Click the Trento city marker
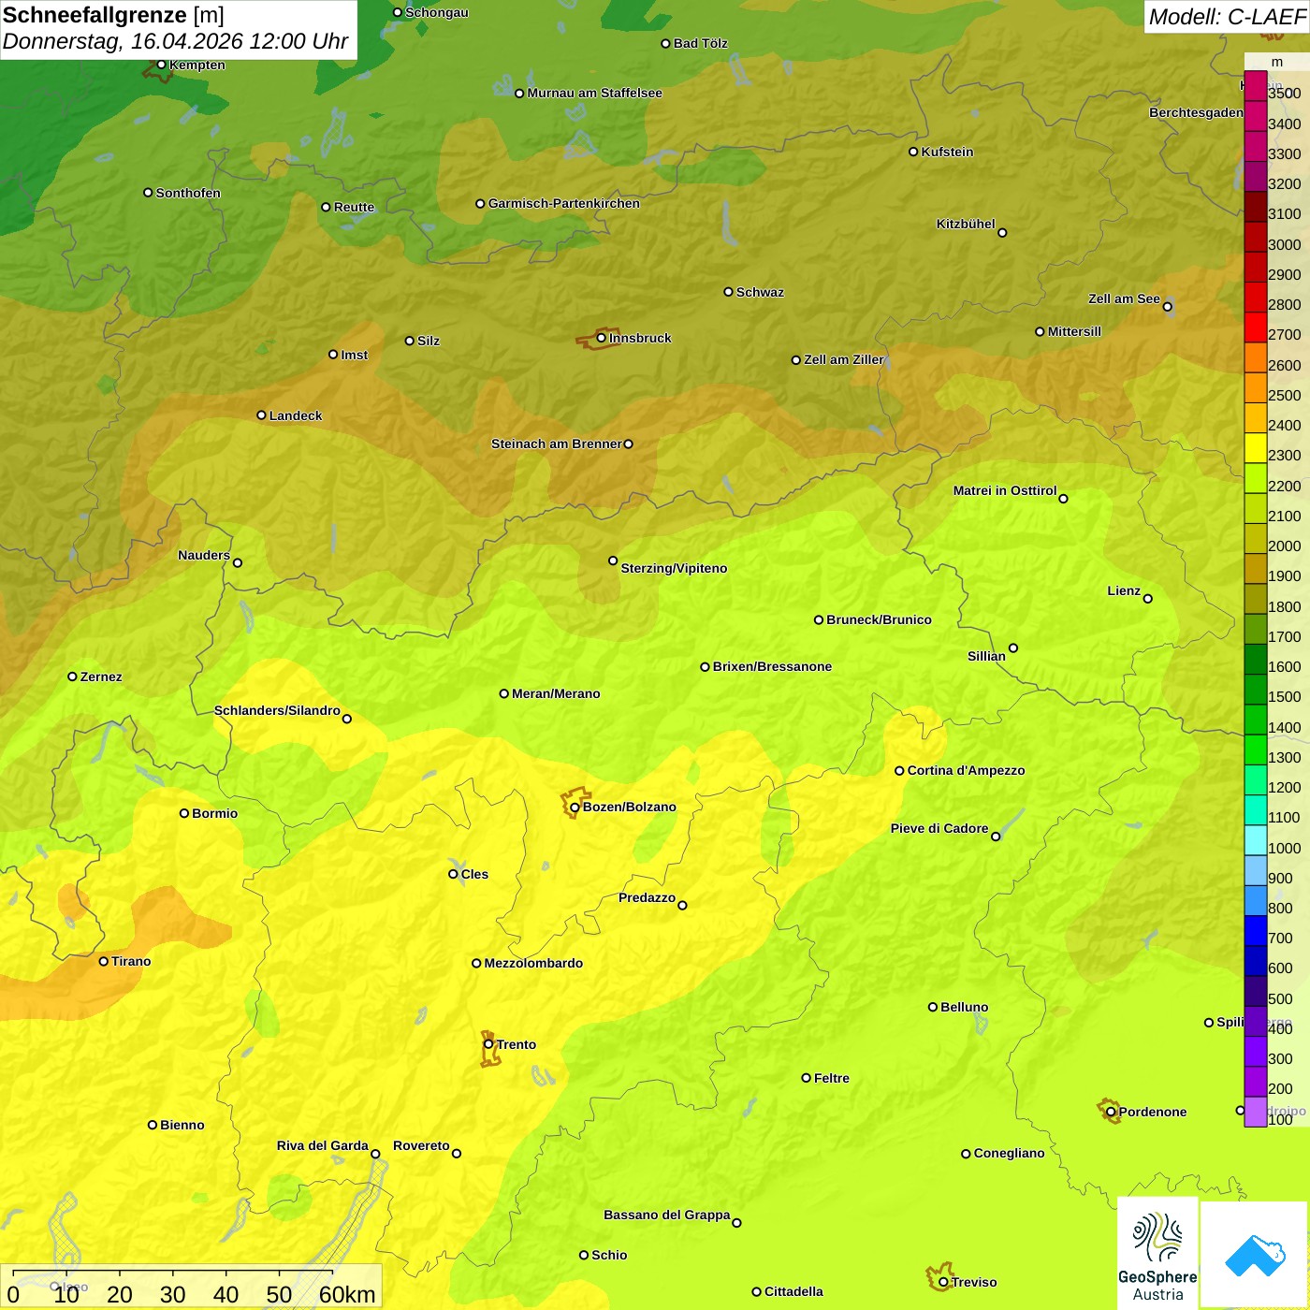Image resolution: width=1310 pixels, height=1310 pixels. [488, 1044]
